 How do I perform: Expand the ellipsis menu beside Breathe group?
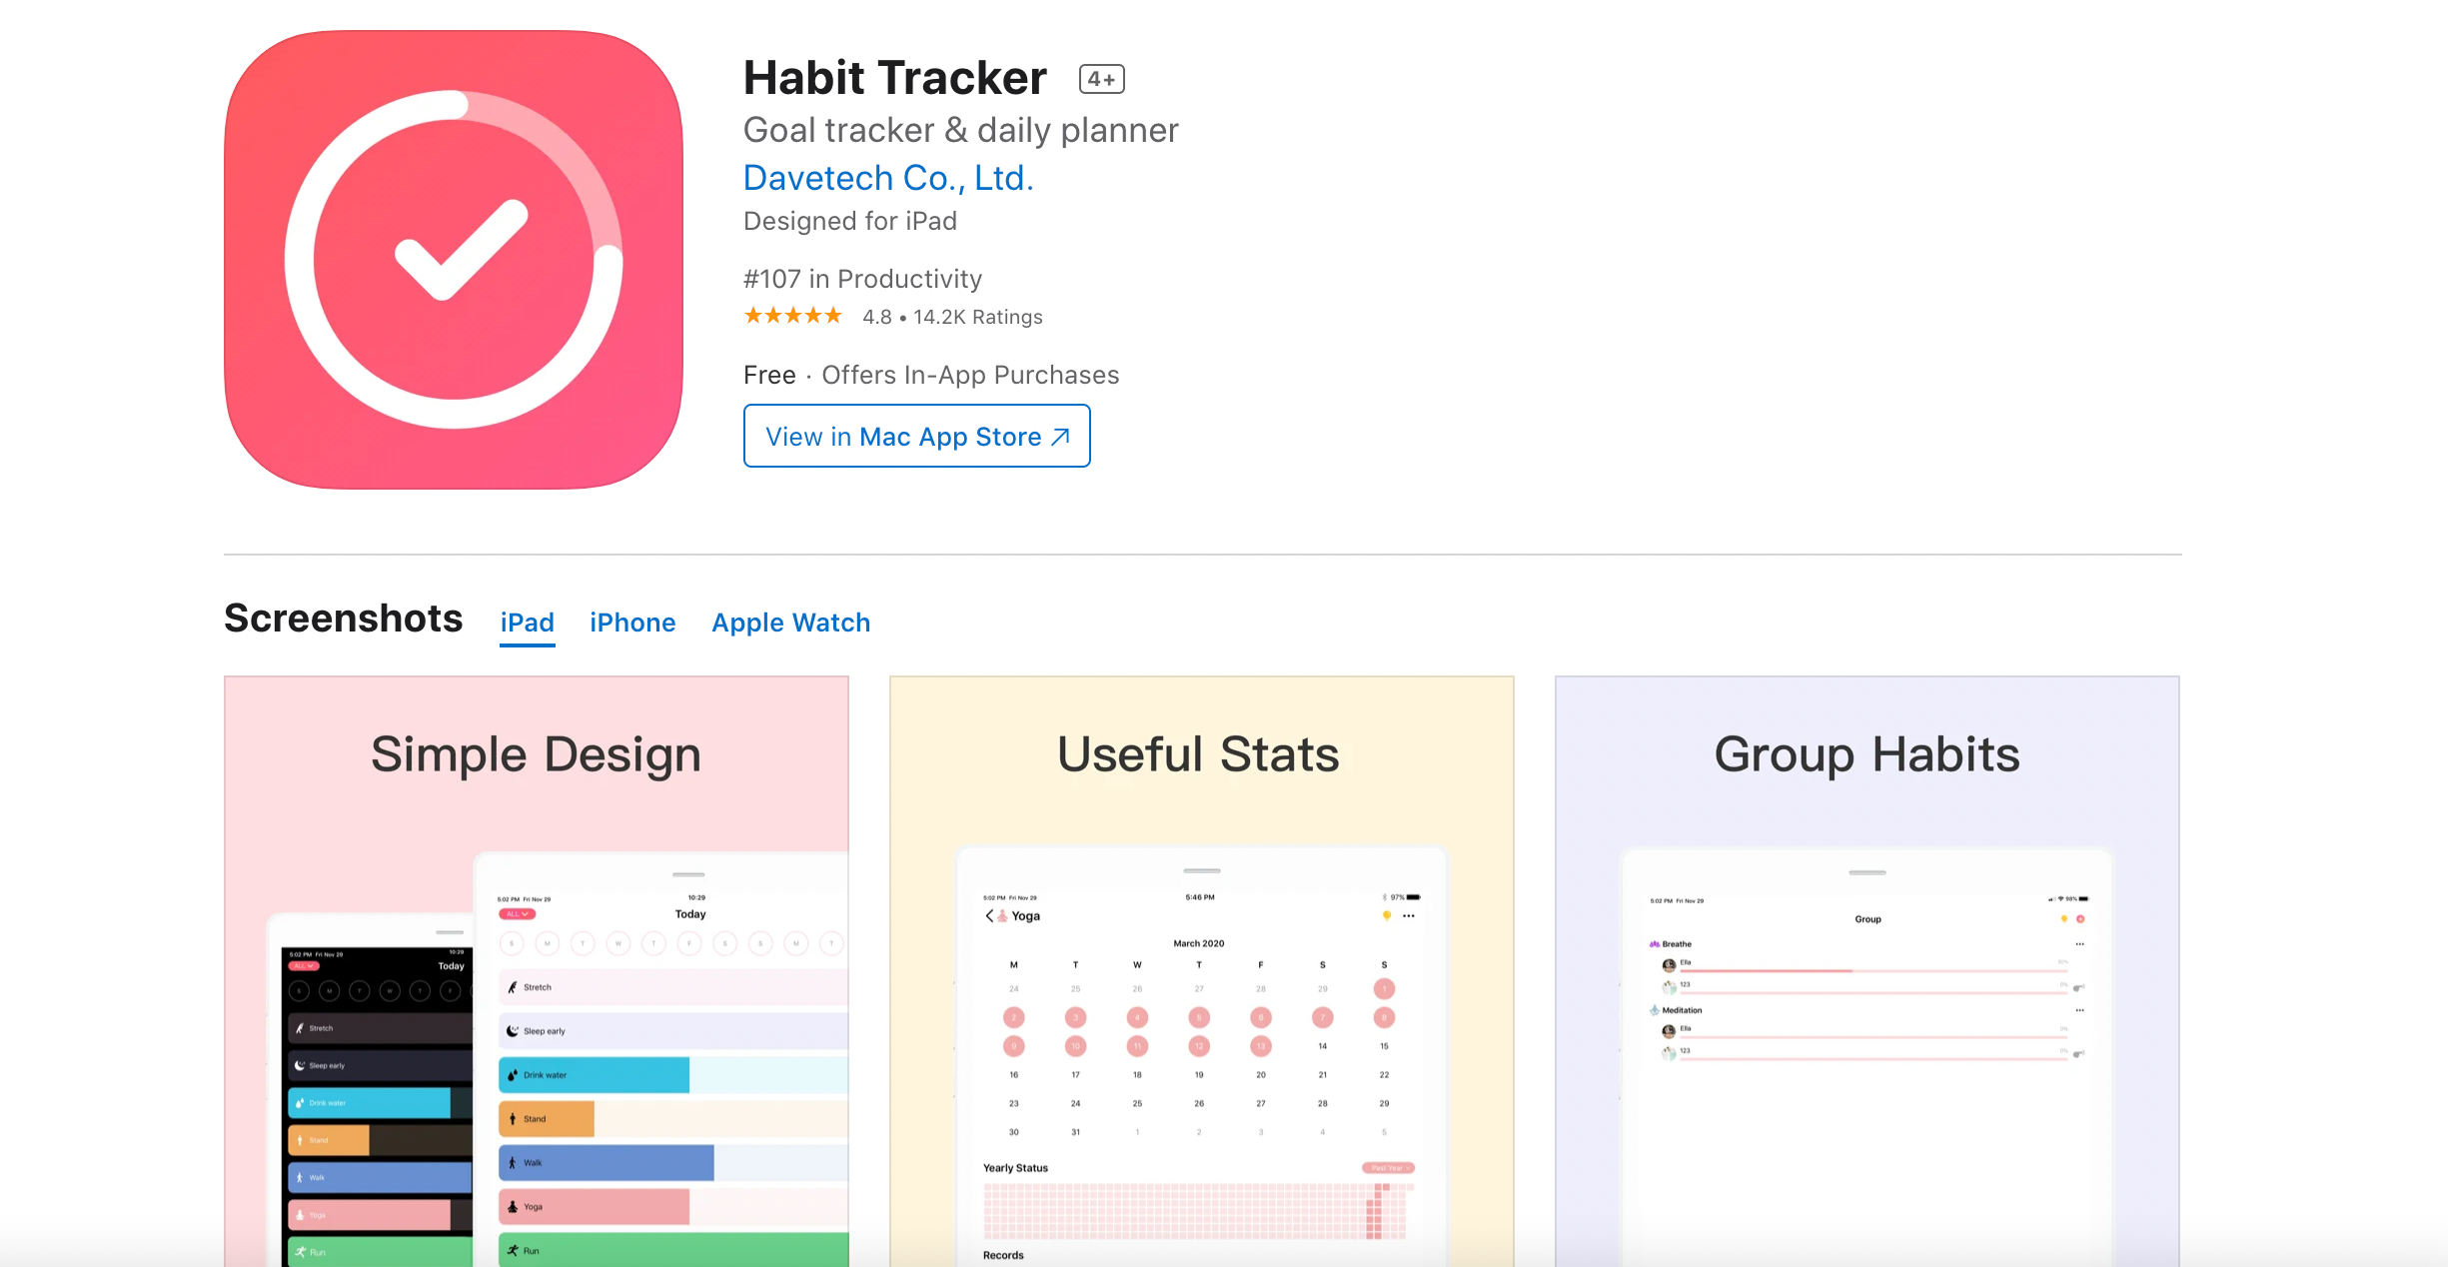(2081, 944)
